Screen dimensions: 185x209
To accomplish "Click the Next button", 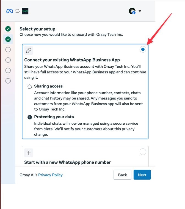I will pyautogui.click(x=142, y=175).
